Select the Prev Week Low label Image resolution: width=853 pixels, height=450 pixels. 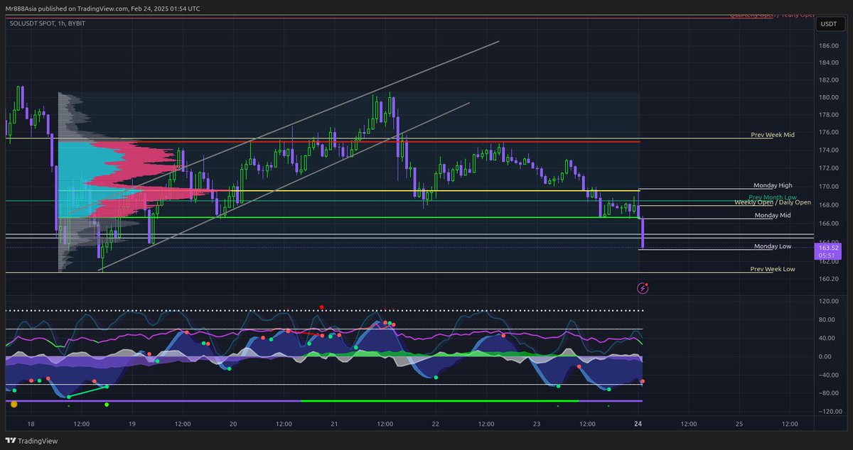(773, 269)
